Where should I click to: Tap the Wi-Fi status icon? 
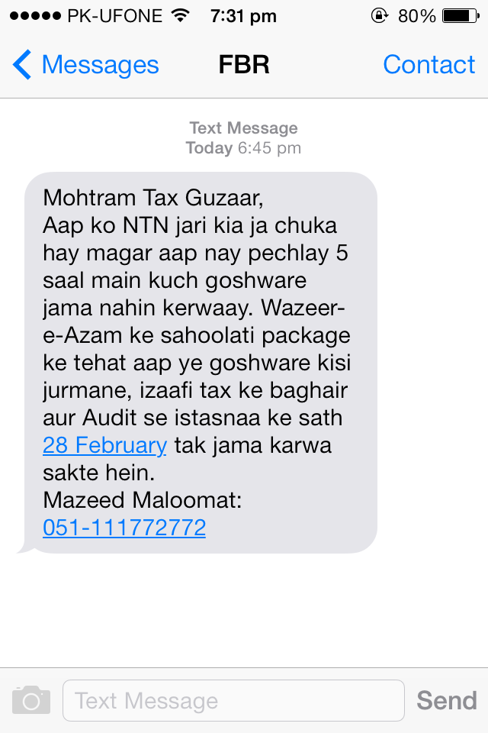[180, 16]
